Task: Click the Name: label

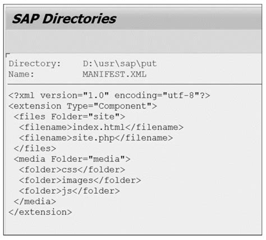Action: tap(21, 74)
